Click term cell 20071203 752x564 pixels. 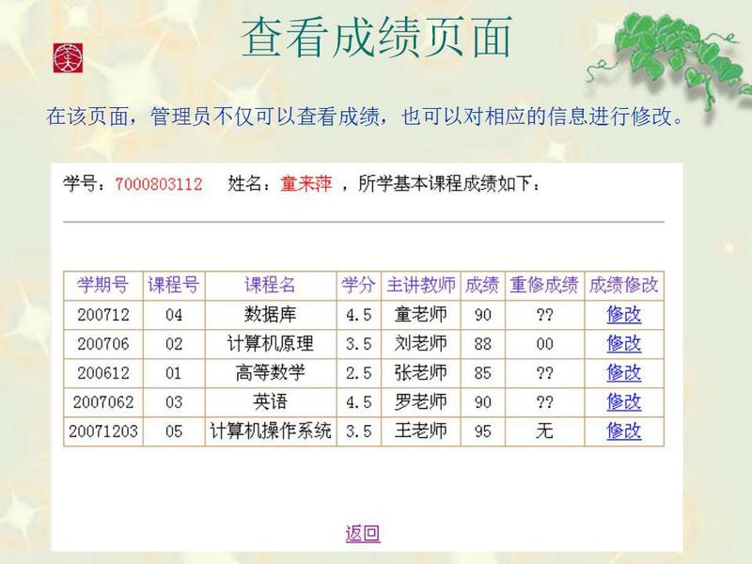(x=103, y=431)
